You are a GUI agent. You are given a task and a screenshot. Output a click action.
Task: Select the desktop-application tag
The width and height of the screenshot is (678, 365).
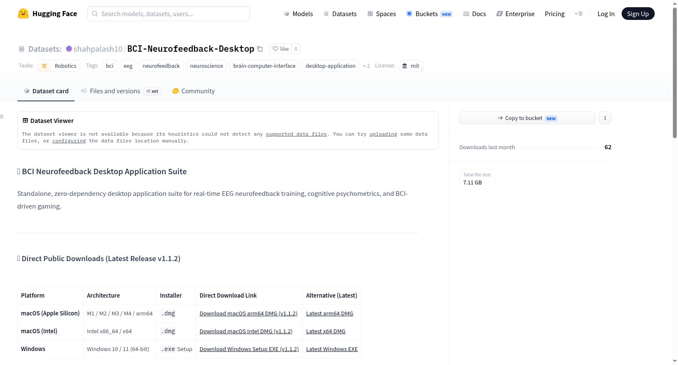(x=331, y=66)
